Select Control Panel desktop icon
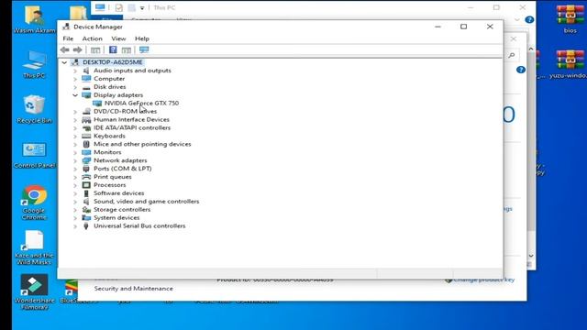The height and width of the screenshot is (330, 587). 34,155
